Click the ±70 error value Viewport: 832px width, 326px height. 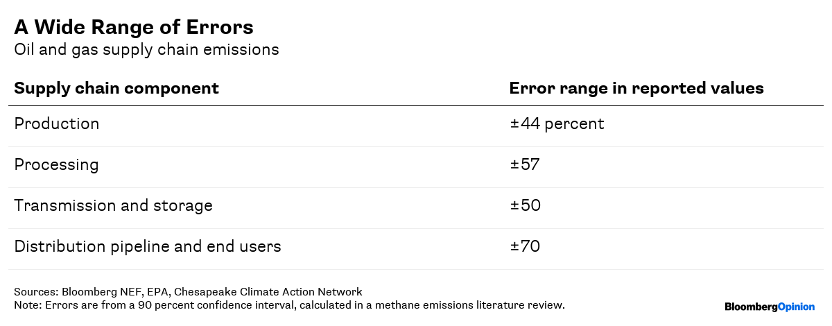525,247
